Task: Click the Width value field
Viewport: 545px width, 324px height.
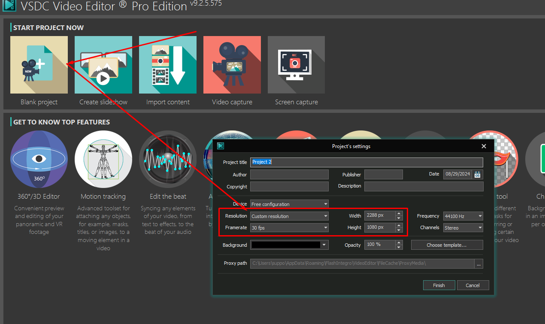Action: pyautogui.click(x=380, y=215)
